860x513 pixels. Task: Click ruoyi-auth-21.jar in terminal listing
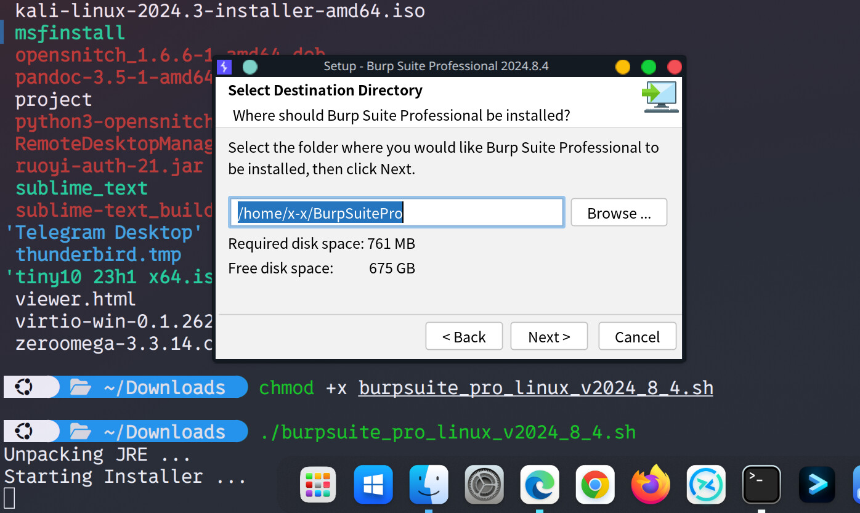(x=109, y=166)
